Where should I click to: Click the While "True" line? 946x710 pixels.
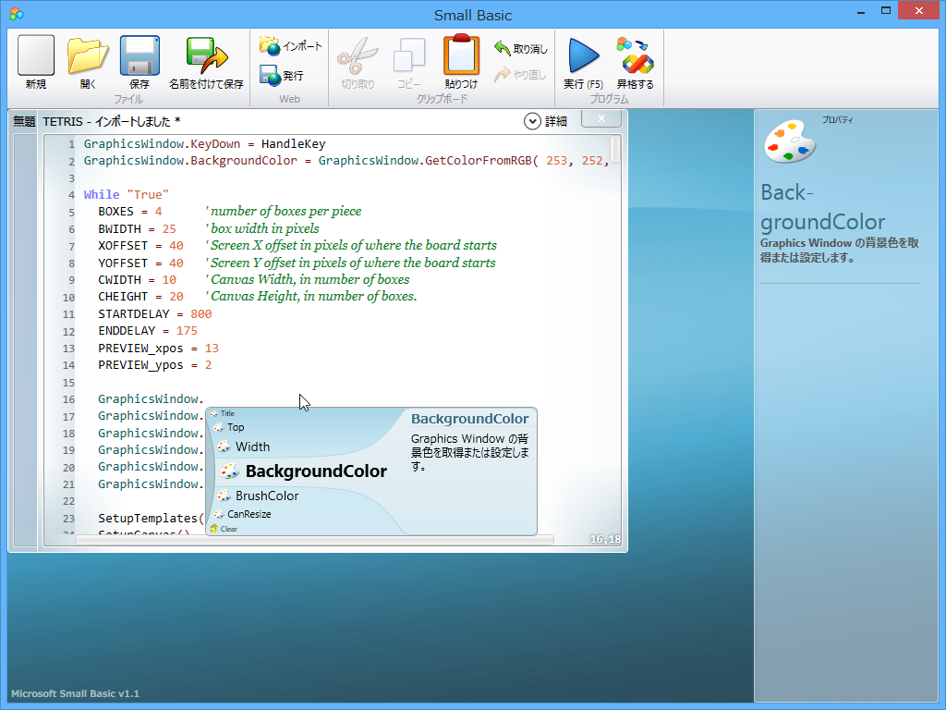coord(126,194)
